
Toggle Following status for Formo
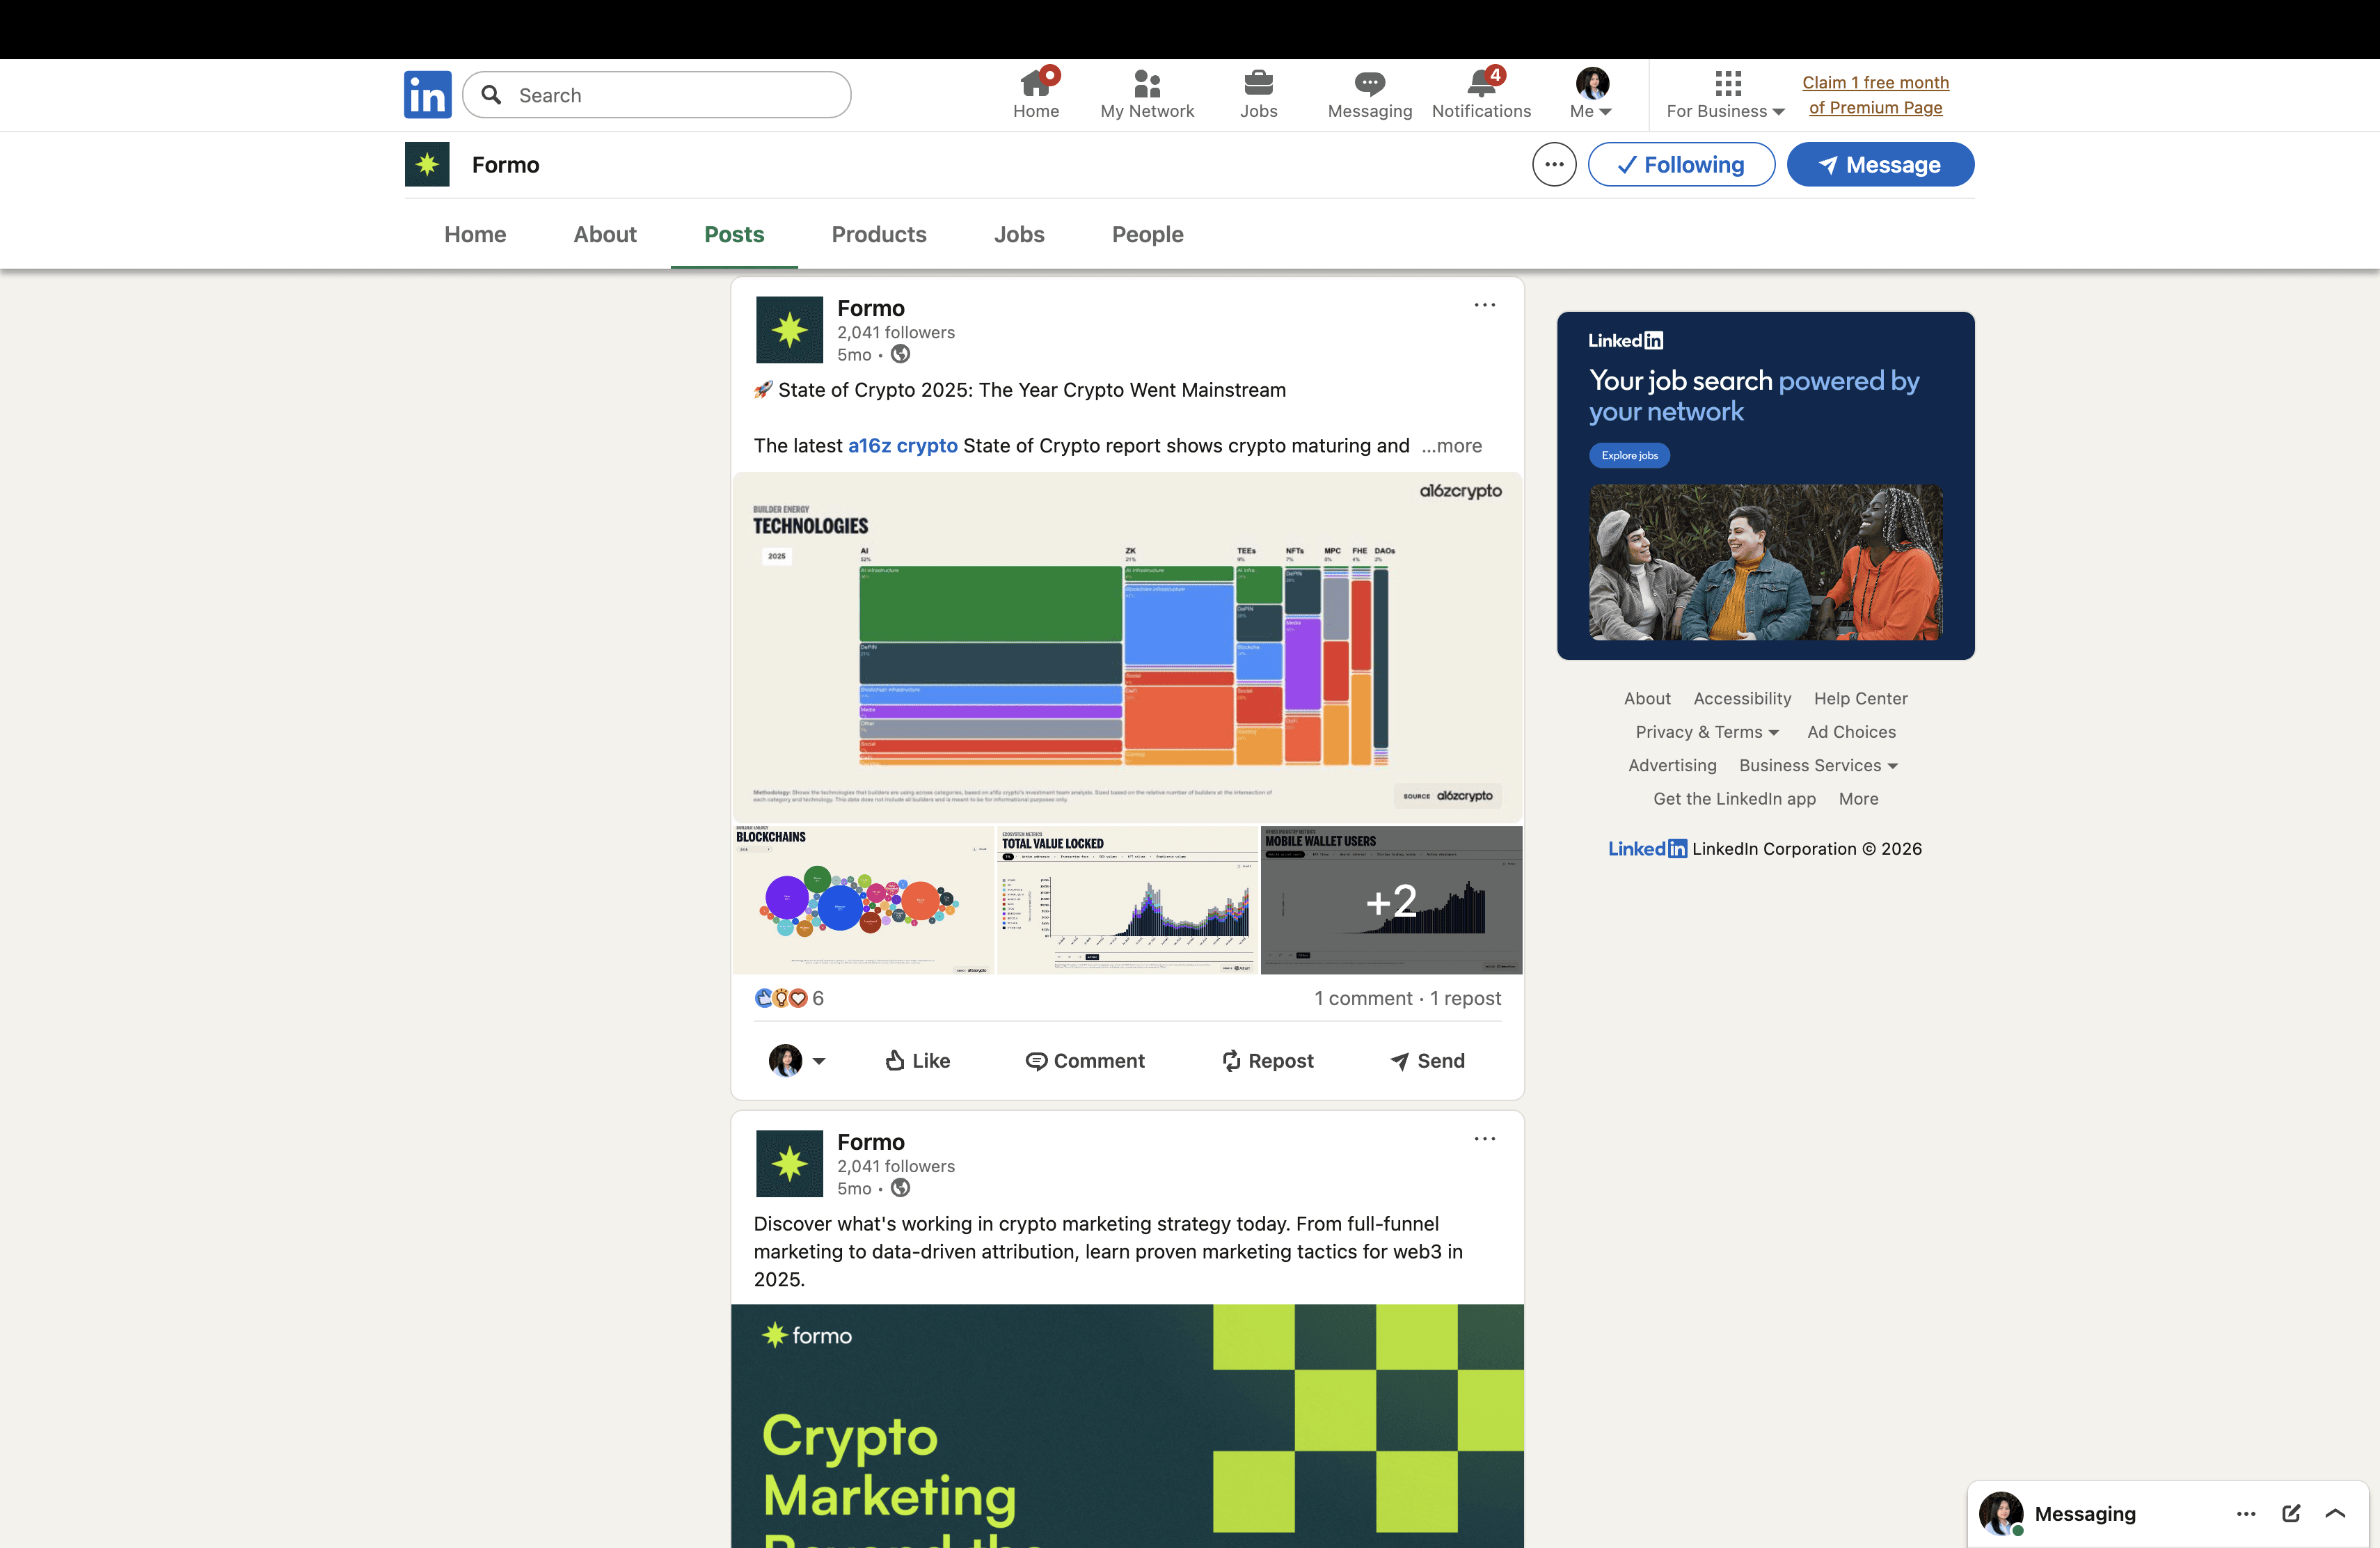pos(1681,164)
